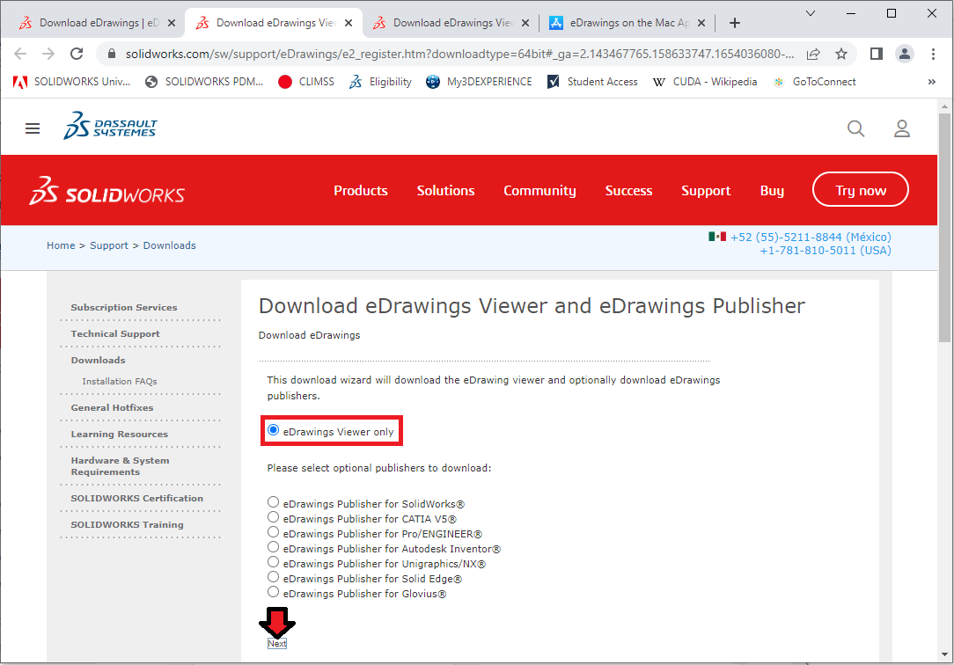Select eDrawings Viewer only radio button
This screenshot has width=954, height=665.
[273, 430]
